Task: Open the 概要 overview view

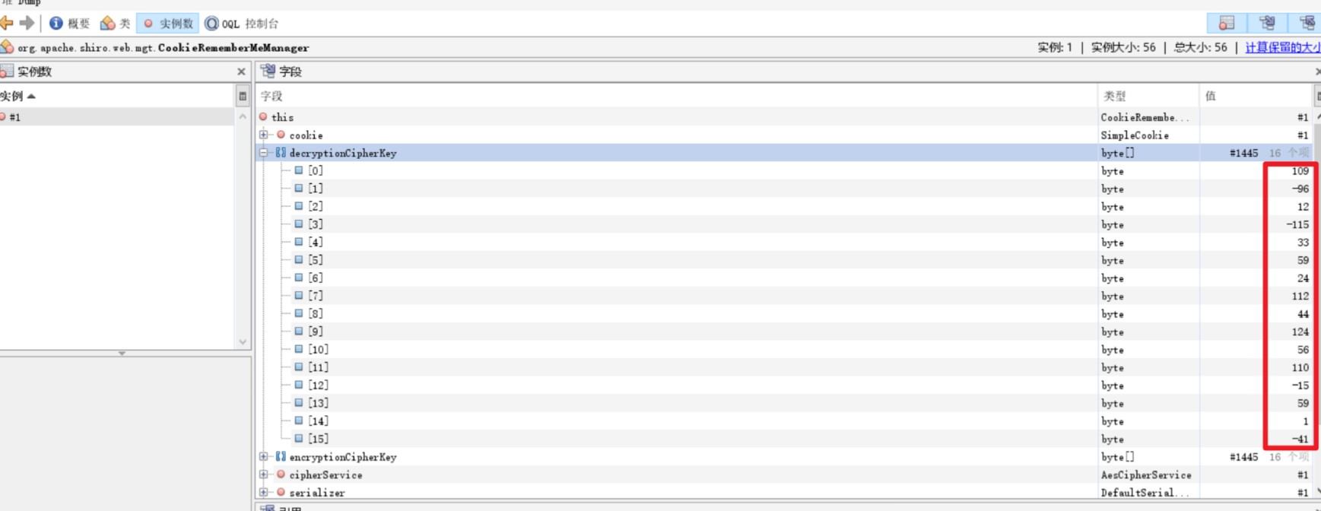Action: point(69,24)
